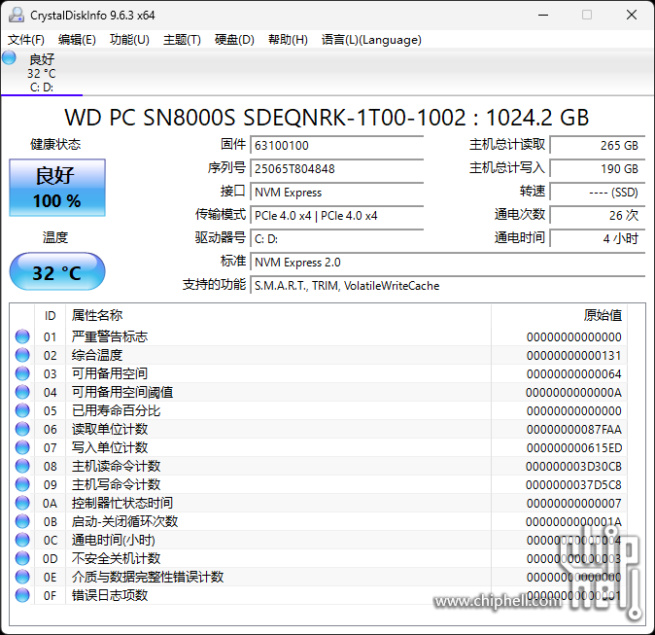Screen dimensions: 655x635
Task: Click the drive letter field C: D:
Action: 336,239
